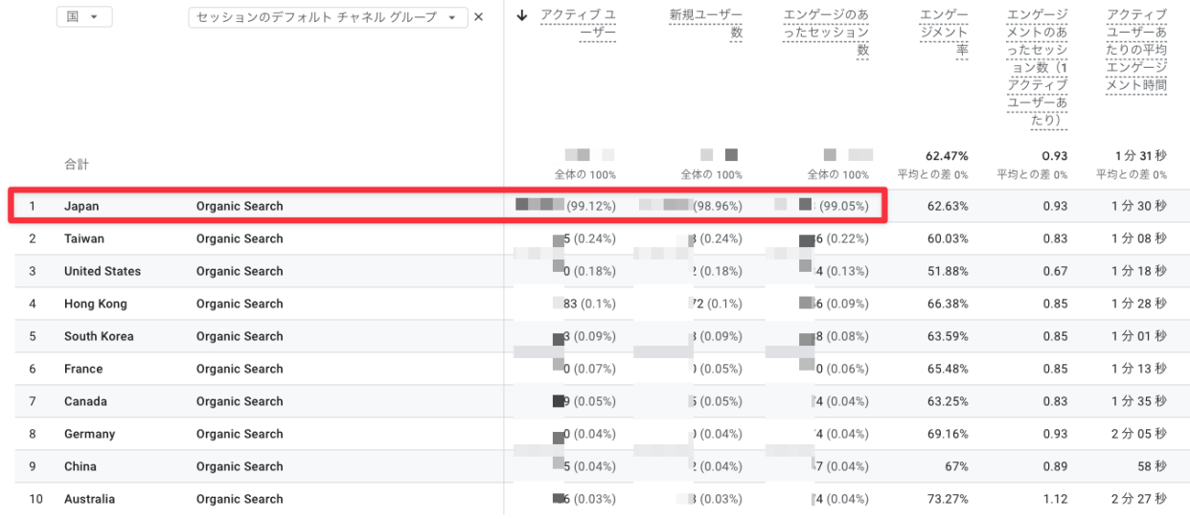Click the descending sort arrow icon
The image size is (1190, 519).
[521, 15]
